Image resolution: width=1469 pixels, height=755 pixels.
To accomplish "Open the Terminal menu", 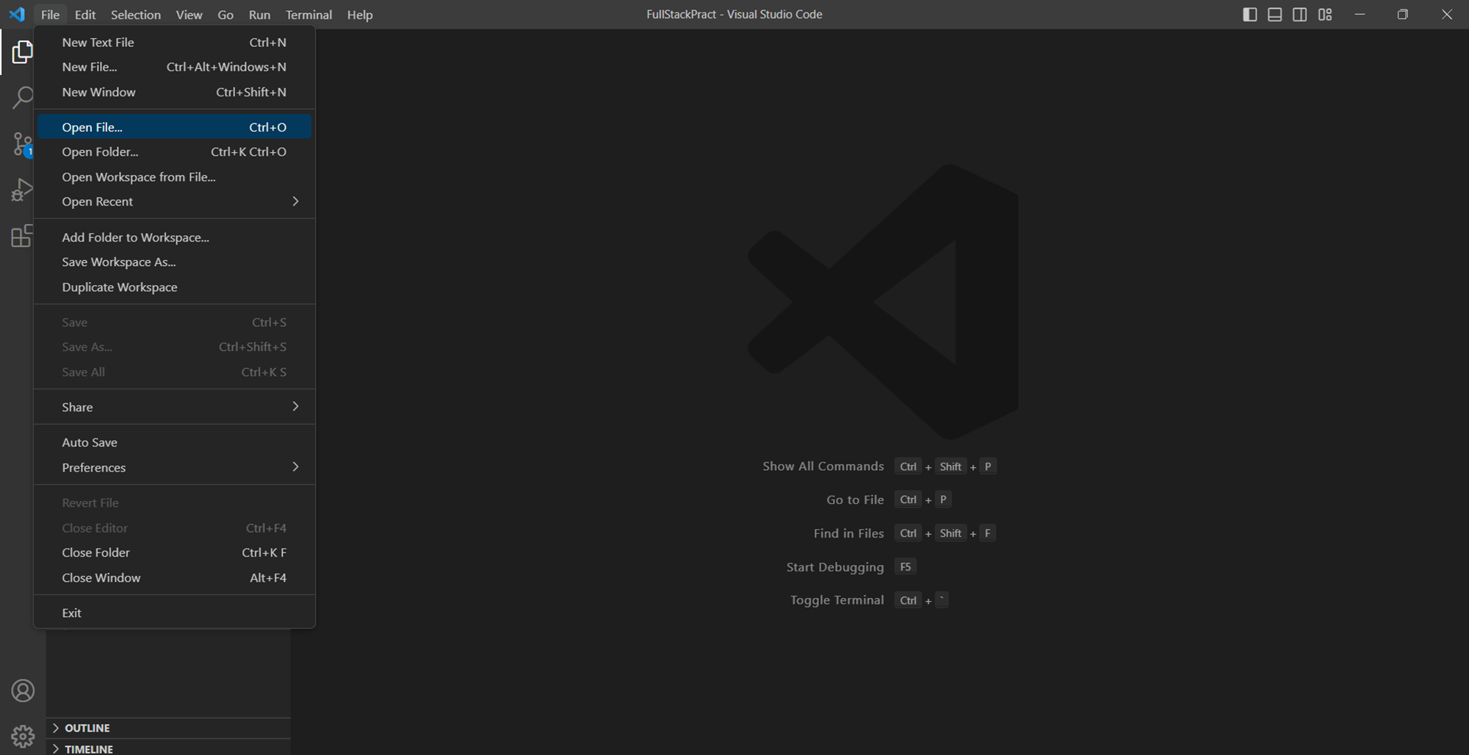I will (308, 15).
